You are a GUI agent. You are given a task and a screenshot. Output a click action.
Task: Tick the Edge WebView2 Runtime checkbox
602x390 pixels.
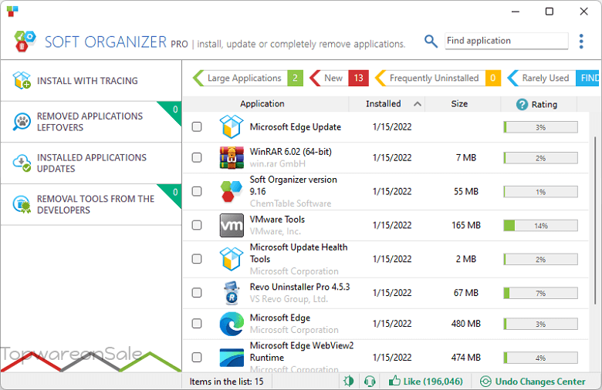coord(197,358)
